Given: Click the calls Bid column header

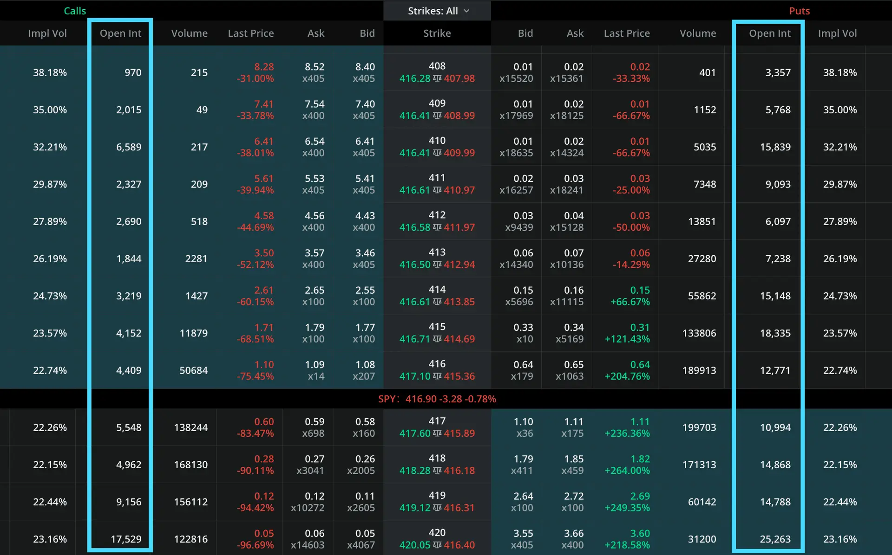Looking at the screenshot, I should click(x=367, y=33).
